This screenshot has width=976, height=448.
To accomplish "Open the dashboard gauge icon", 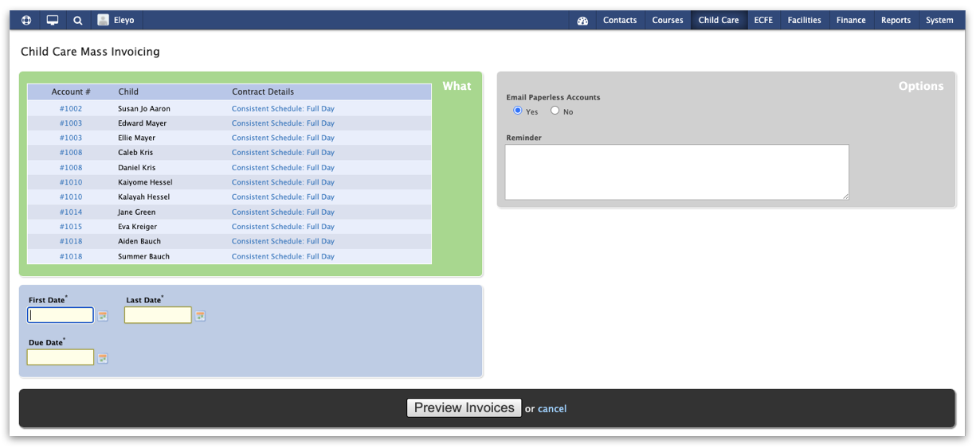I will point(582,21).
